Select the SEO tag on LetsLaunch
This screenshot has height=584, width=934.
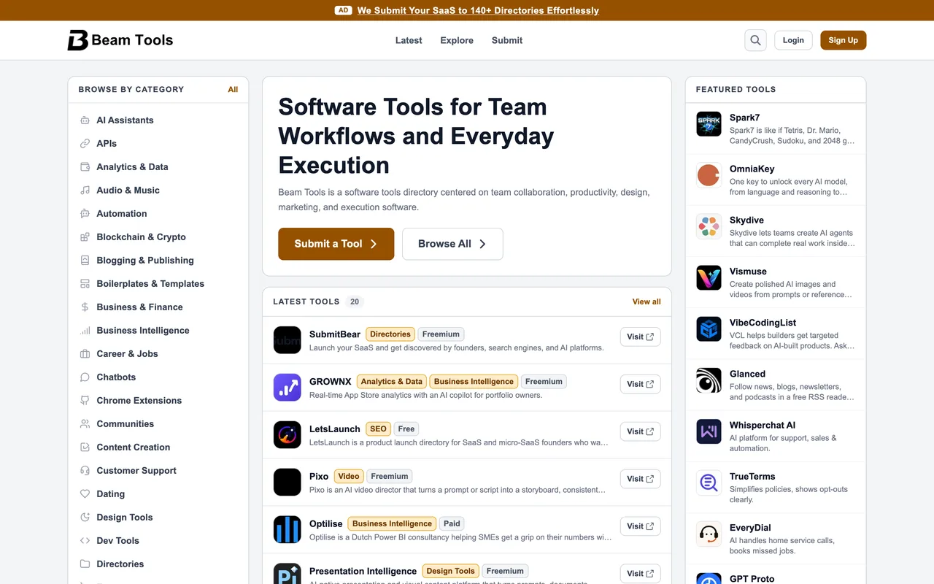(x=378, y=429)
